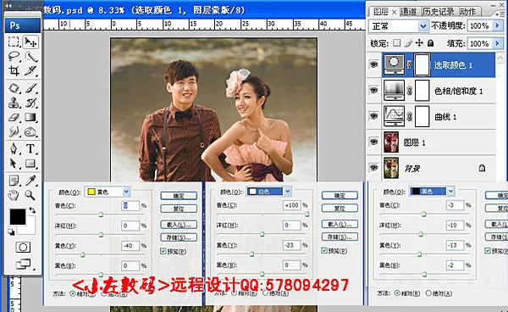Click 复位 in white color dialog
Viewport: 508px width, 312px height.
(340, 208)
